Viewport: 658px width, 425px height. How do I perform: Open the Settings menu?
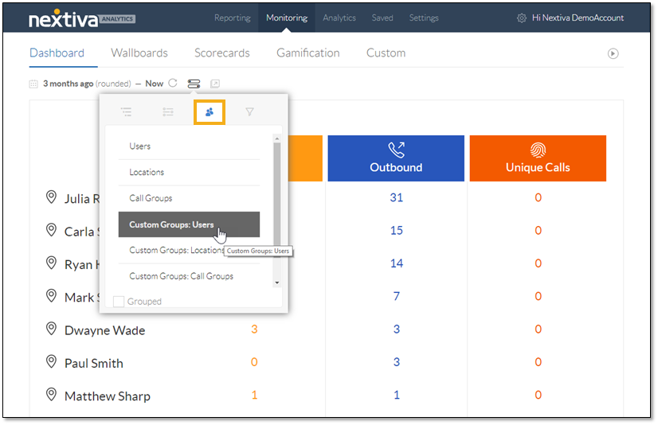[x=424, y=18]
